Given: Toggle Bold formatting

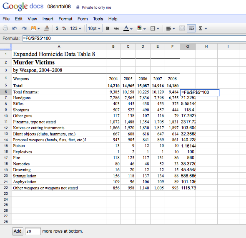Looking at the screenshot, I should coord(108,28).
